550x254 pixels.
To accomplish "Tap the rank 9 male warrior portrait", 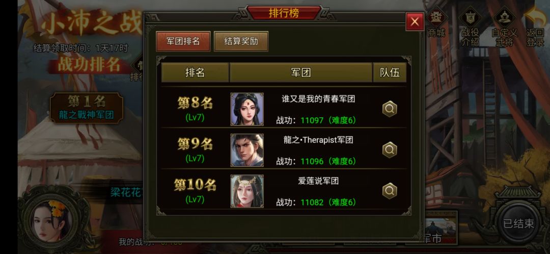I will coord(247,150).
